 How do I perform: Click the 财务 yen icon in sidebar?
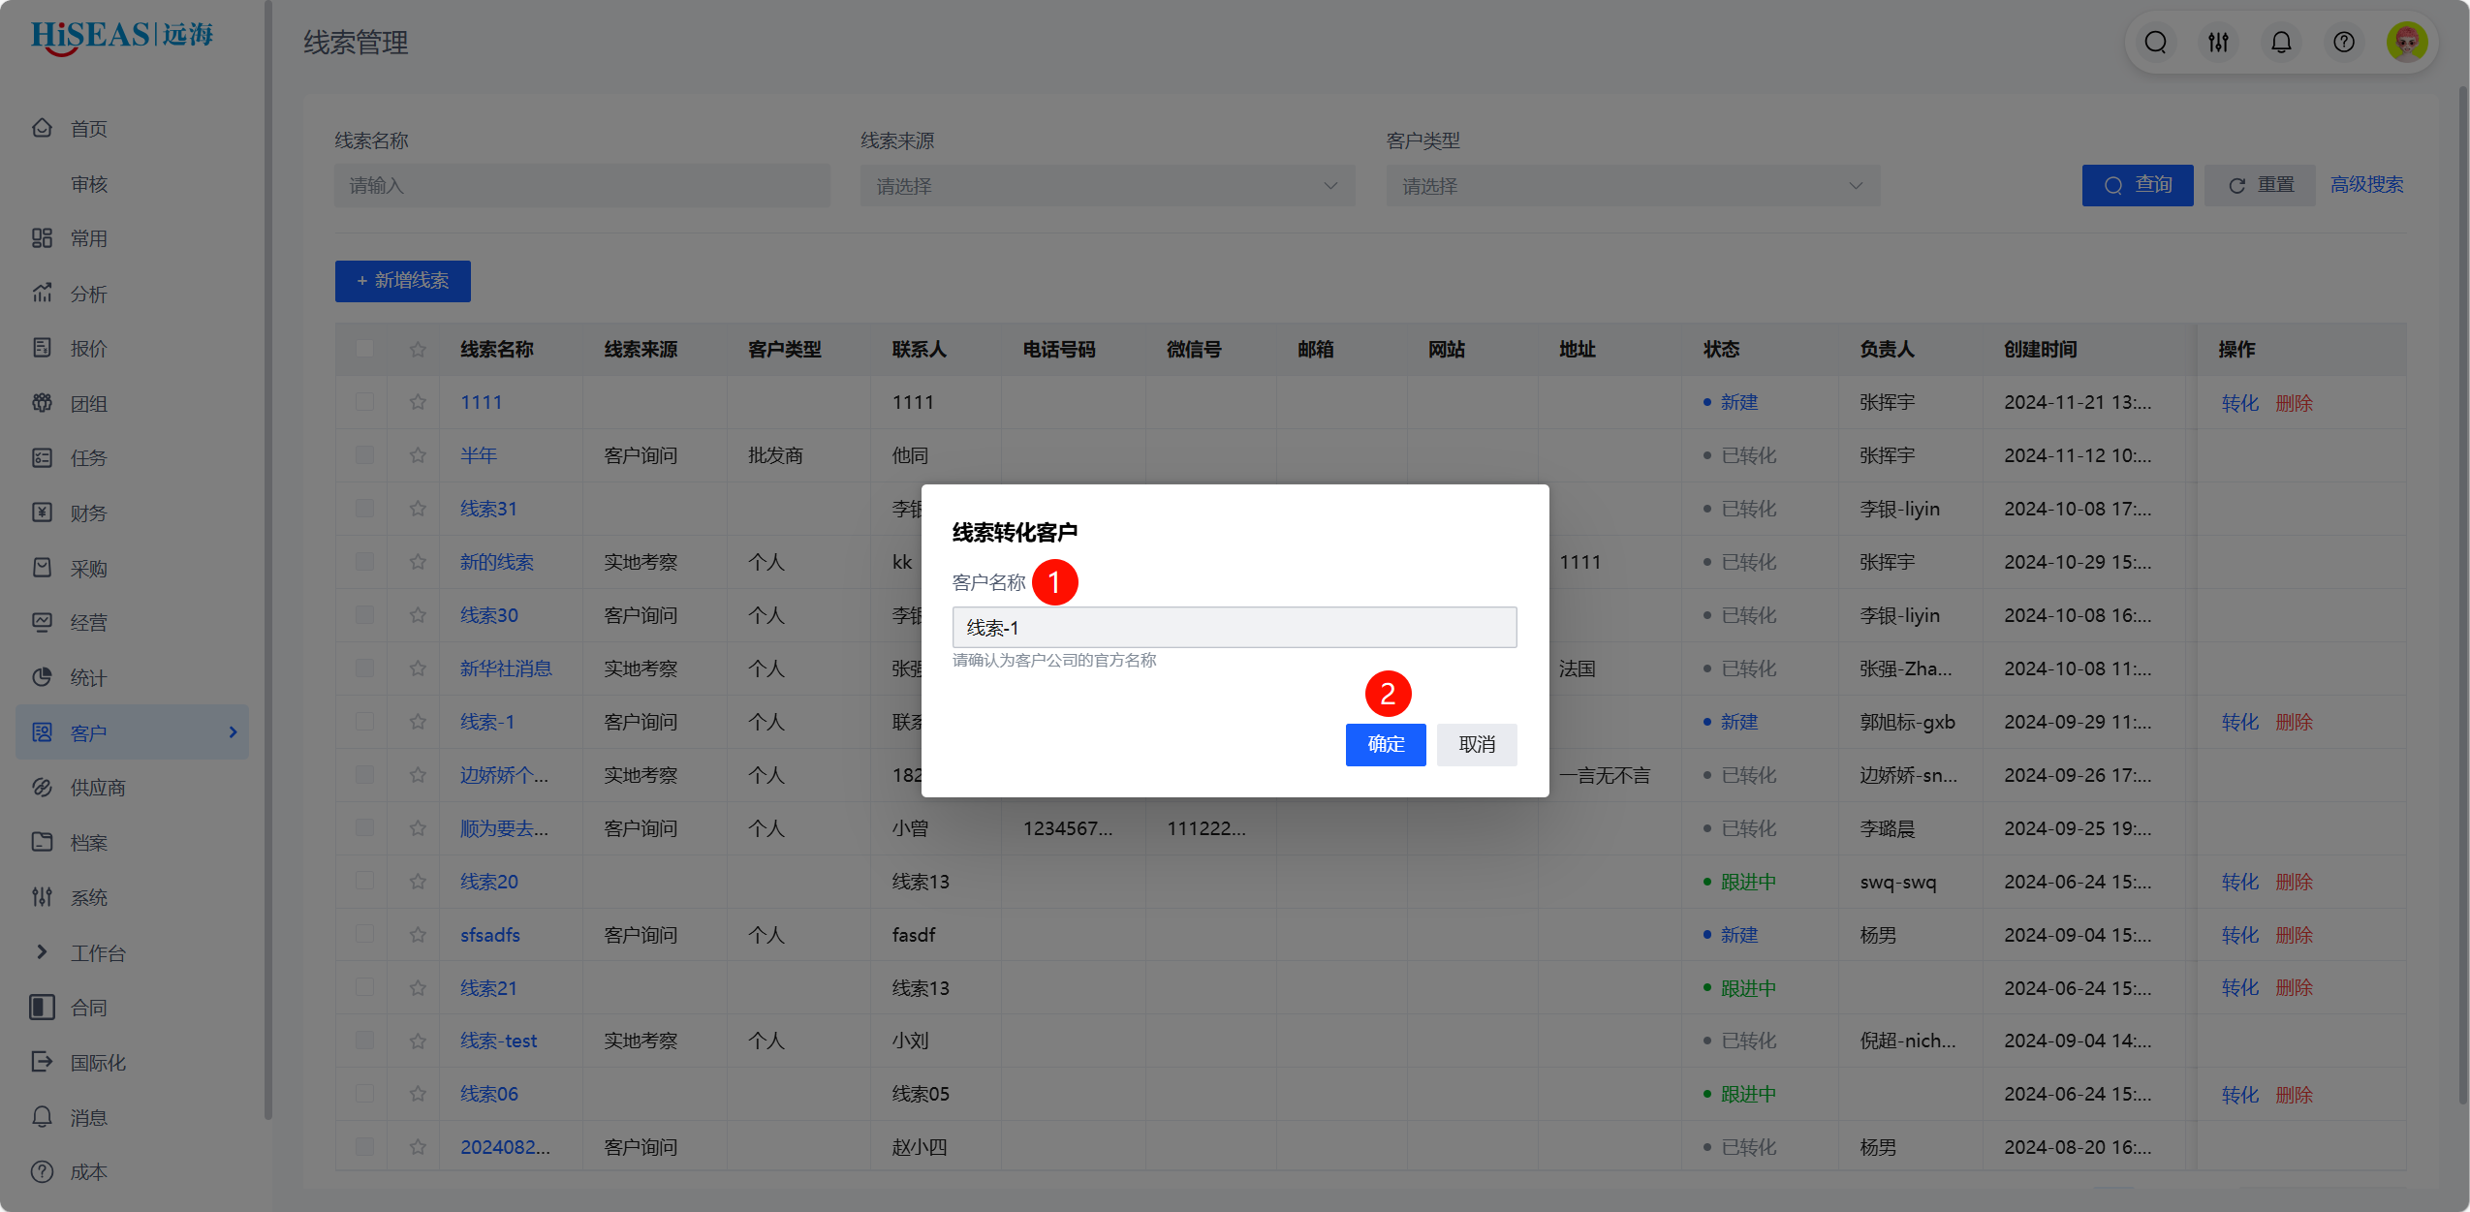[x=42, y=513]
